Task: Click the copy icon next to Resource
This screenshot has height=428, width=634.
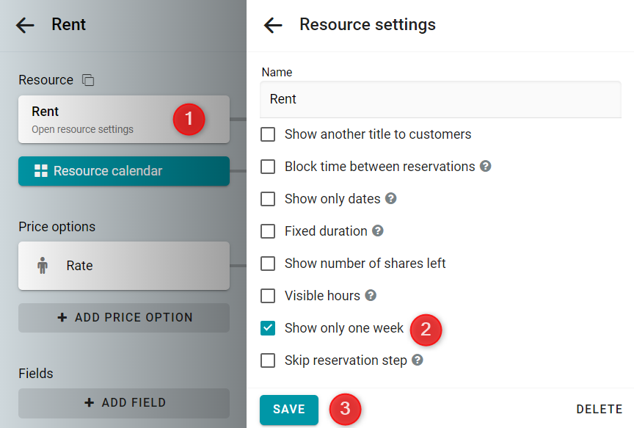Action: pyautogui.click(x=88, y=80)
